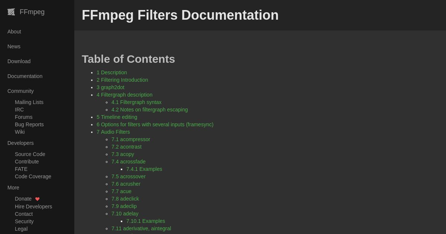
Task: Open Bug Reports in the sidebar
Action: coord(29,124)
